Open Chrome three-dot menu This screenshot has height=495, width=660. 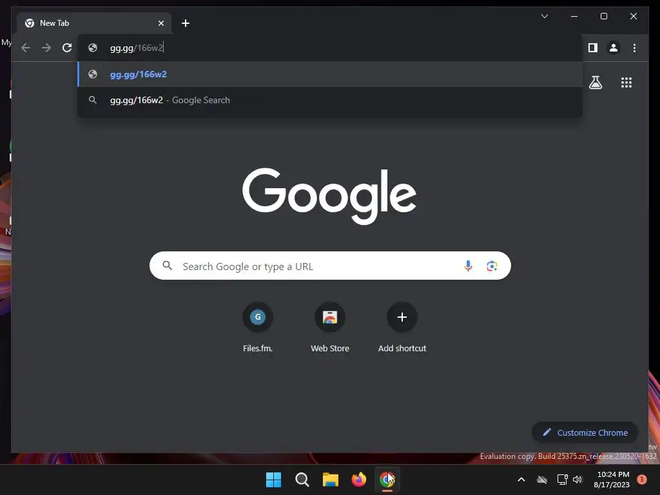click(634, 48)
